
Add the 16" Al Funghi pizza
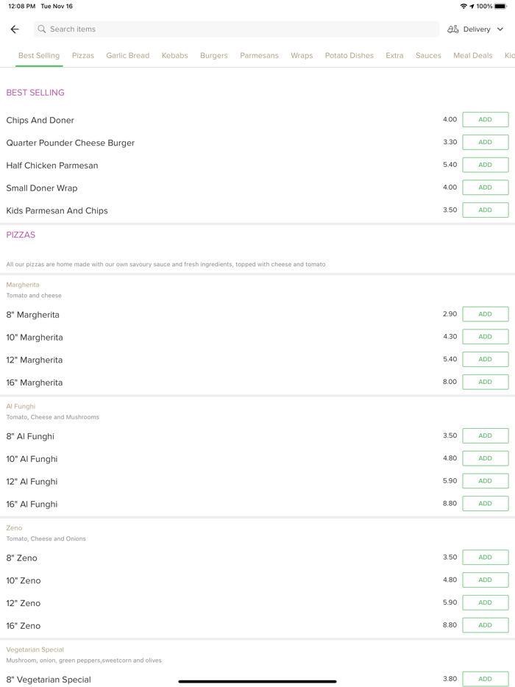pyautogui.click(x=485, y=504)
